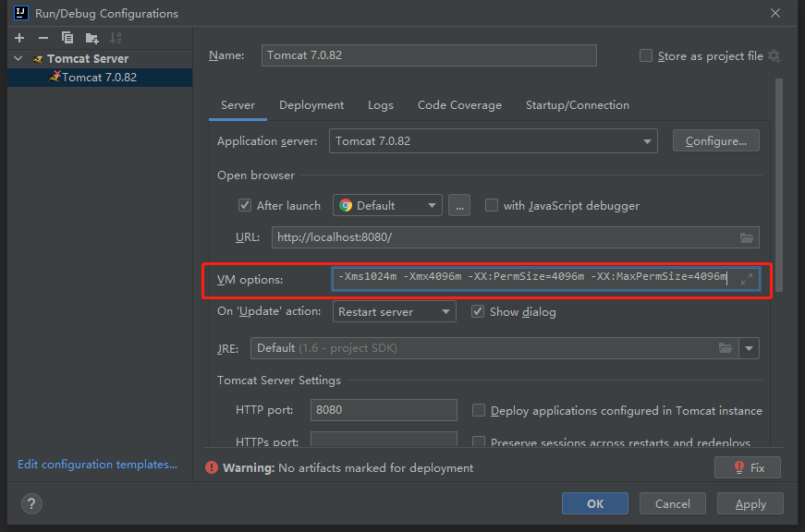Click the VM options input field
Viewport: 805px width, 532px height.
pos(545,279)
